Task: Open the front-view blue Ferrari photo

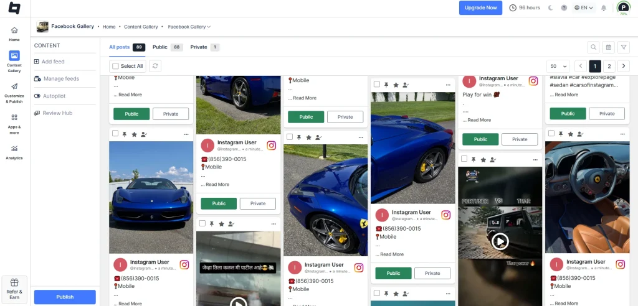Action: pyautogui.click(x=151, y=197)
